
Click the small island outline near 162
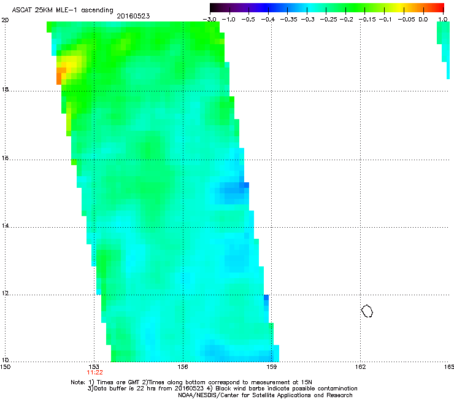click(367, 311)
